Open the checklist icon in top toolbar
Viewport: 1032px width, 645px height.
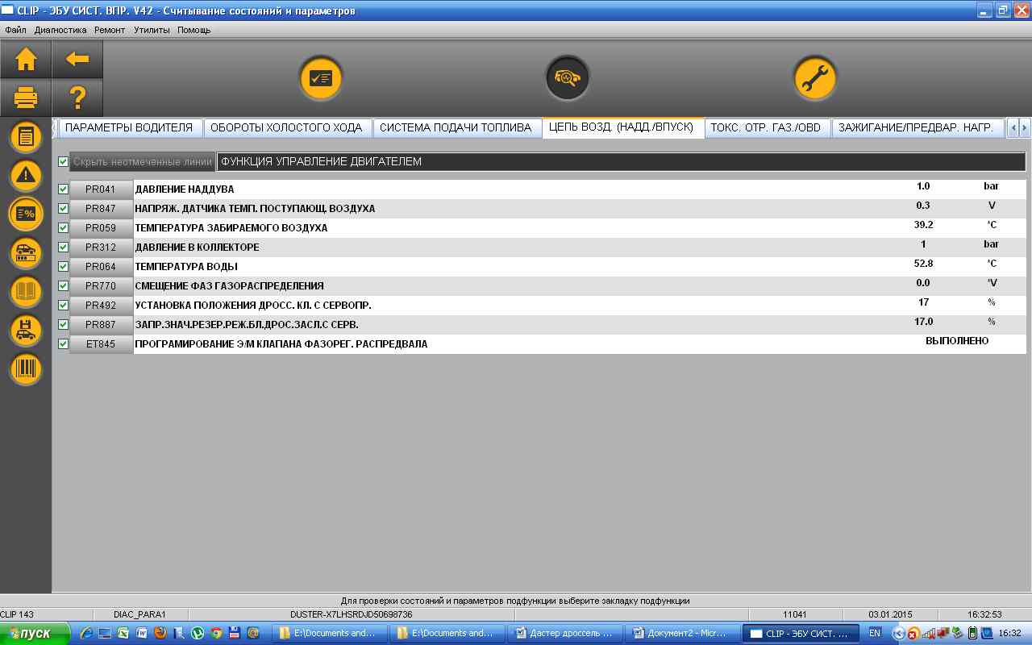321,78
